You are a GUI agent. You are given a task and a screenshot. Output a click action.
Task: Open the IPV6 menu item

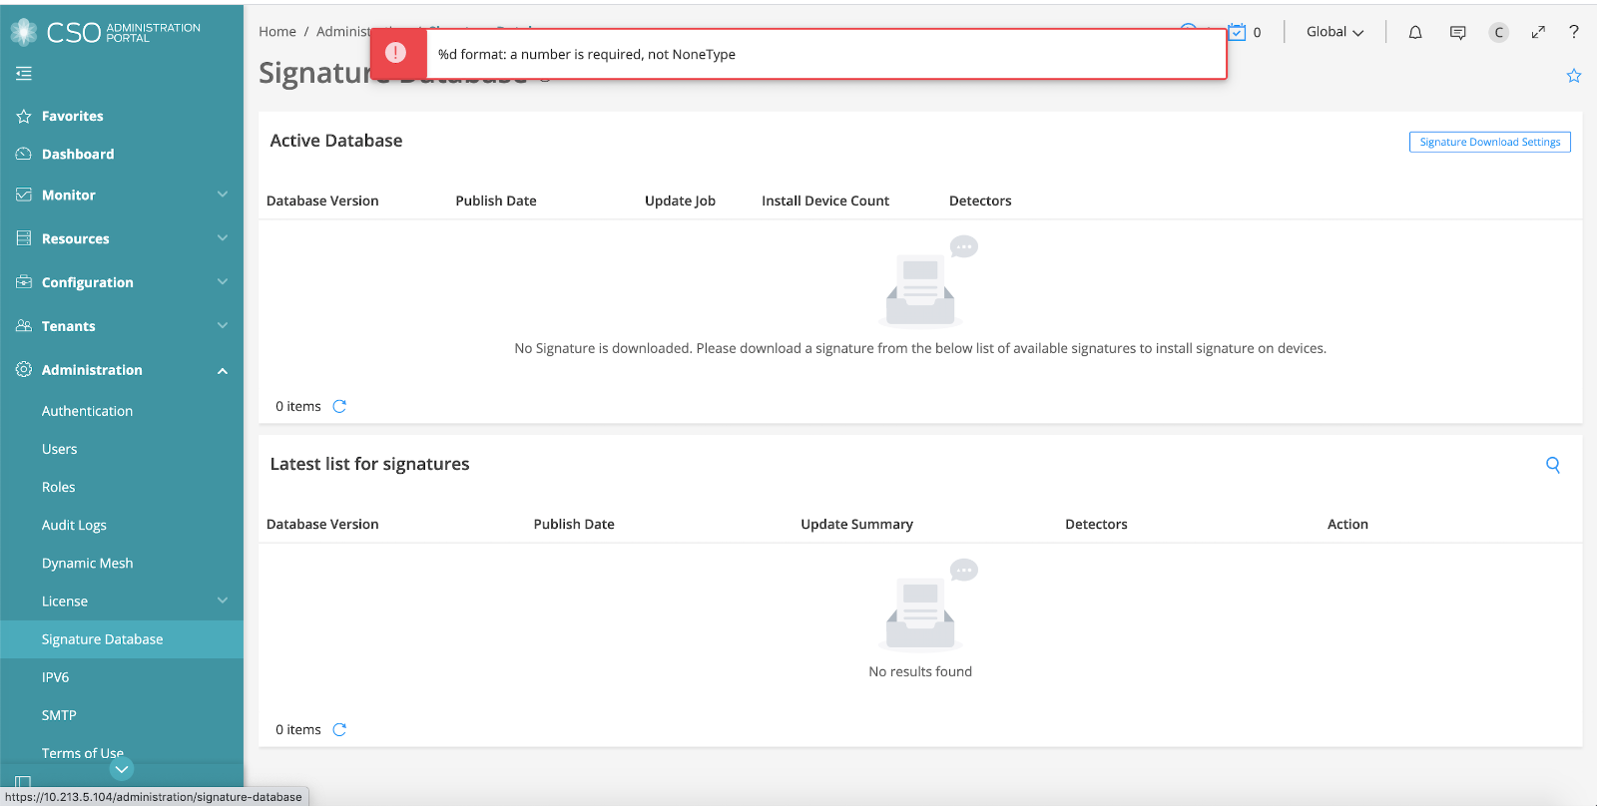coord(55,677)
